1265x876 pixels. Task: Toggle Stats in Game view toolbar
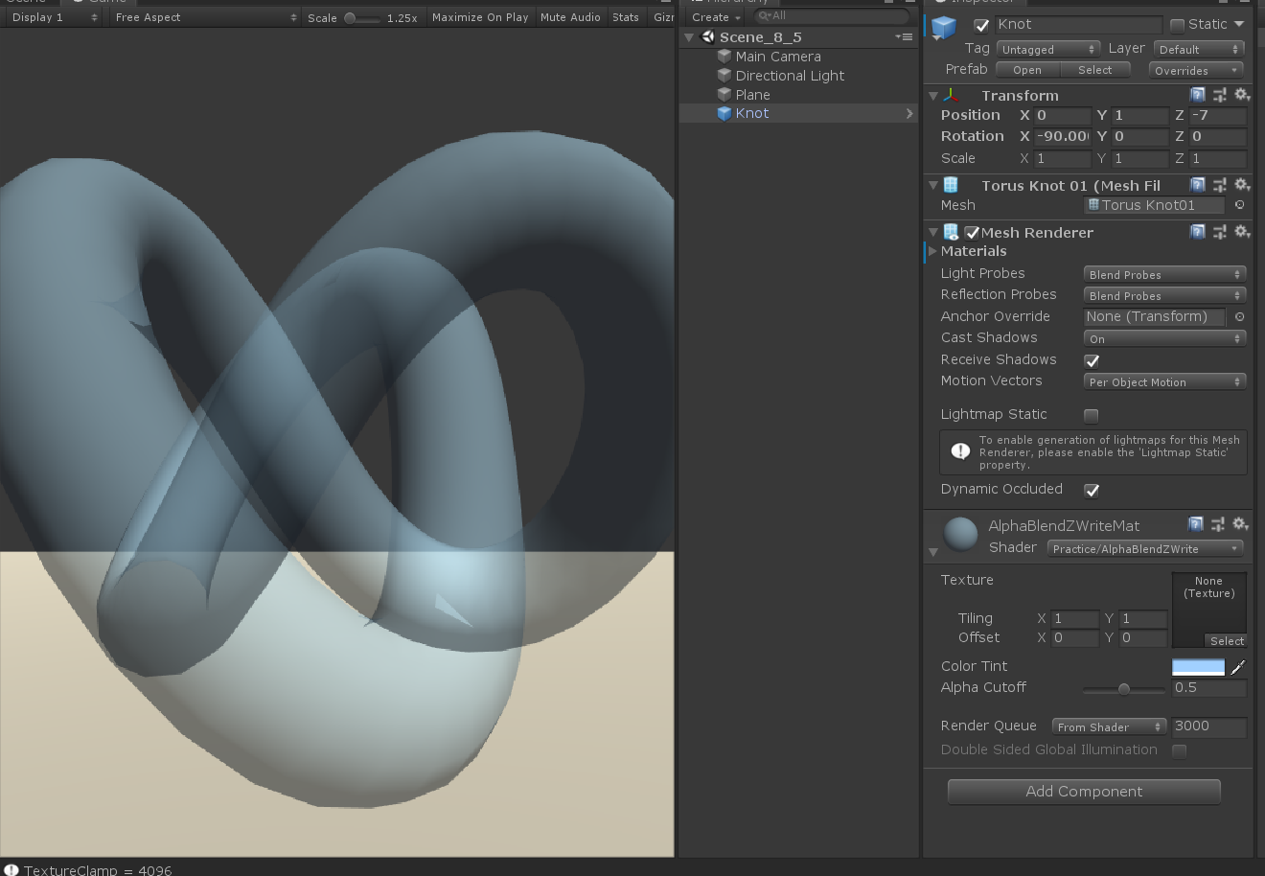point(626,17)
